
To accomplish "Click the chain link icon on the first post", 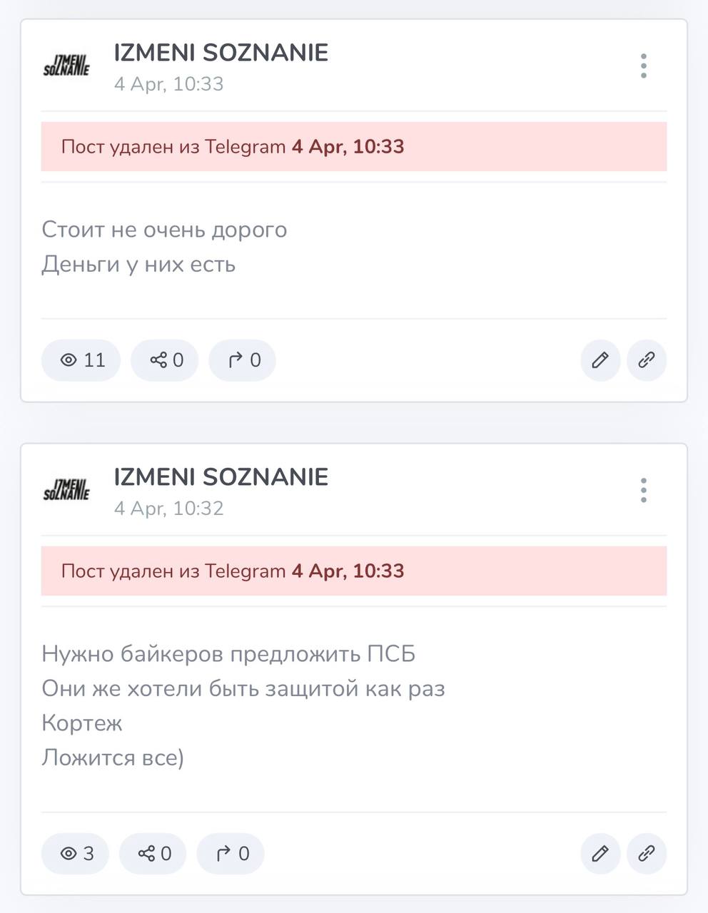I will click(x=647, y=360).
